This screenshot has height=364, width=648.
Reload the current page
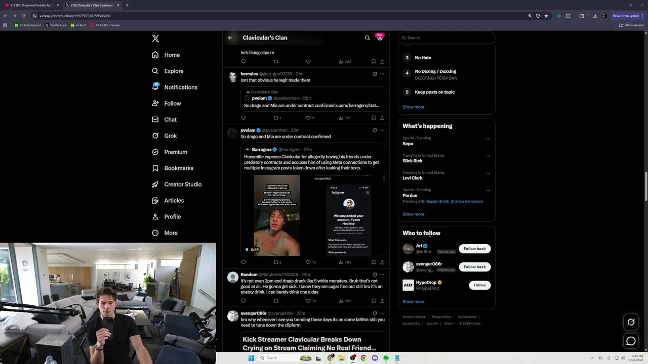click(23, 16)
